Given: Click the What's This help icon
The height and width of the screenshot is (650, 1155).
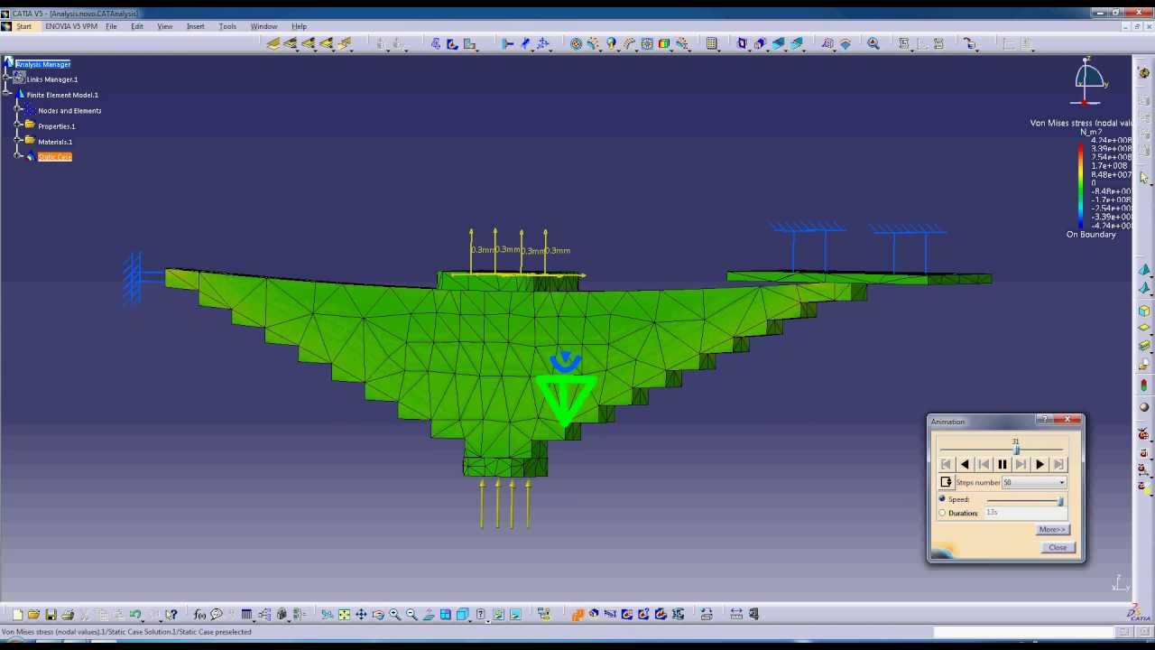Looking at the screenshot, I should tap(171, 615).
